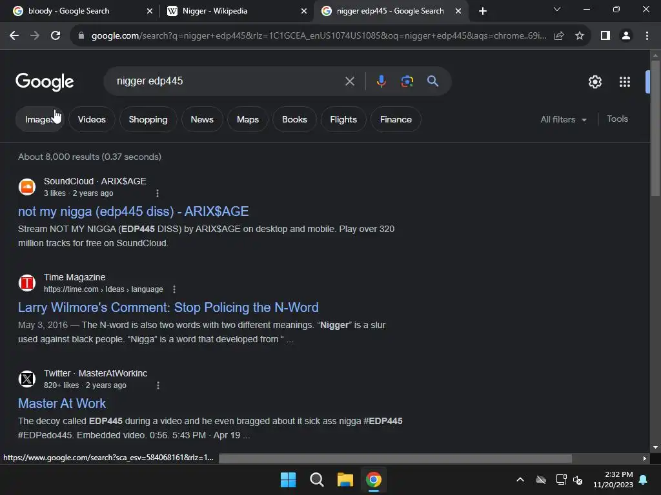
Task: Open the ARIX$AGE SoundCloud result link
Action: [133, 211]
